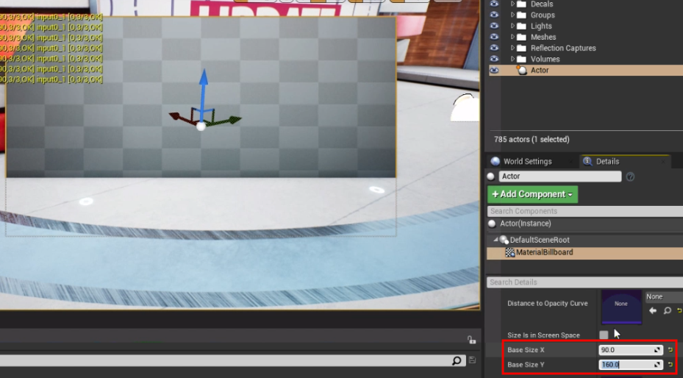Edit the Actor name field
The height and width of the screenshot is (378, 683).
point(559,176)
